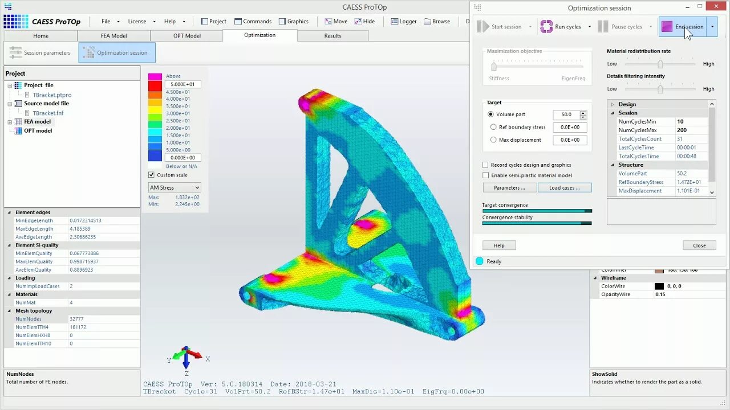Expand the FEA model tree node

[10, 122]
